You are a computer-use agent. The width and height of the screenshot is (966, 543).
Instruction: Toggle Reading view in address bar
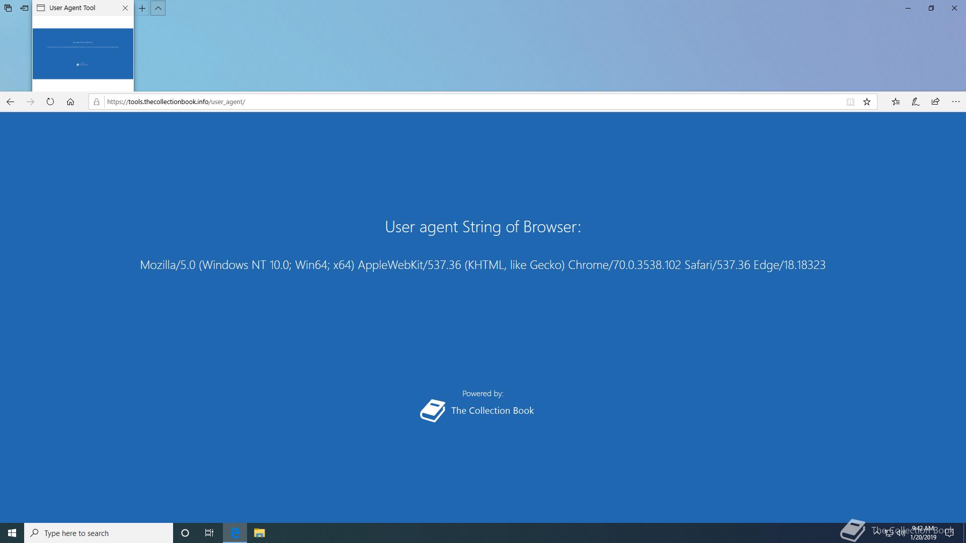(x=850, y=102)
